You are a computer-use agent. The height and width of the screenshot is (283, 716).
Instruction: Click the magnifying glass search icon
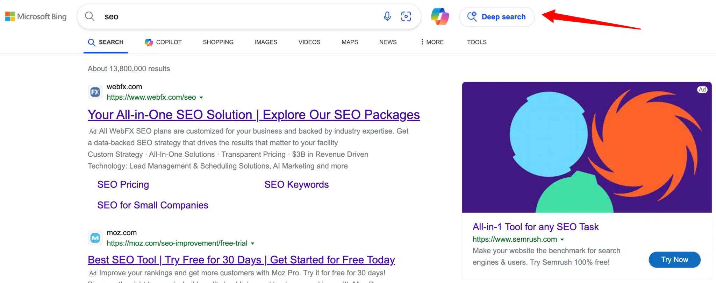89,16
